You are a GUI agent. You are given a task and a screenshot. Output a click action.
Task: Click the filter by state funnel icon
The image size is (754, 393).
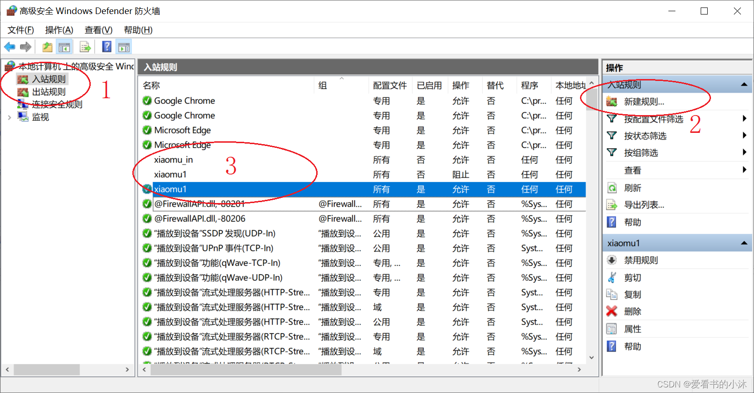tap(612, 136)
